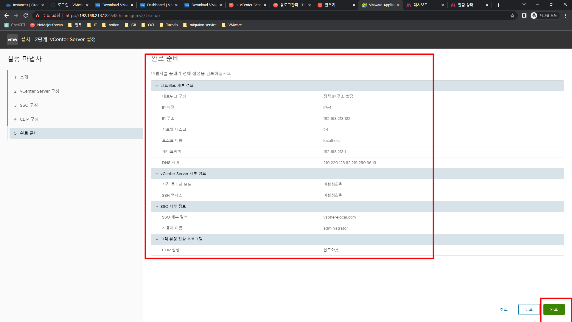Select wizard step 2 vCenter Server 구성
This screenshot has width=572, height=322.
click(39, 91)
